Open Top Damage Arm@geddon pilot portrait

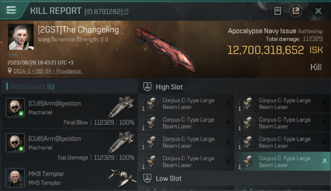click(x=15, y=143)
